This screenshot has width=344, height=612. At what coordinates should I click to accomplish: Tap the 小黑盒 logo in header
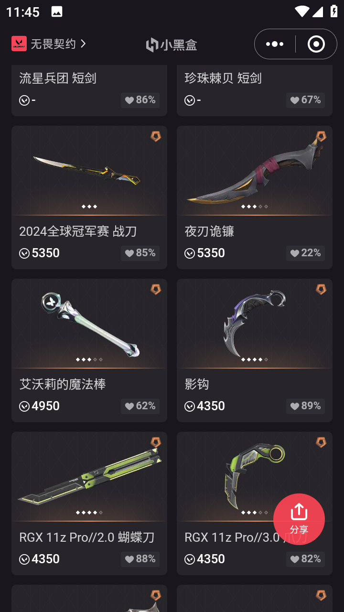tap(172, 44)
